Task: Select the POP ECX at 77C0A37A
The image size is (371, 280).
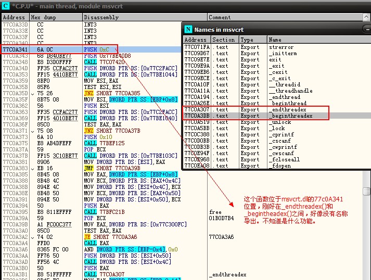Action: (x=95, y=149)
